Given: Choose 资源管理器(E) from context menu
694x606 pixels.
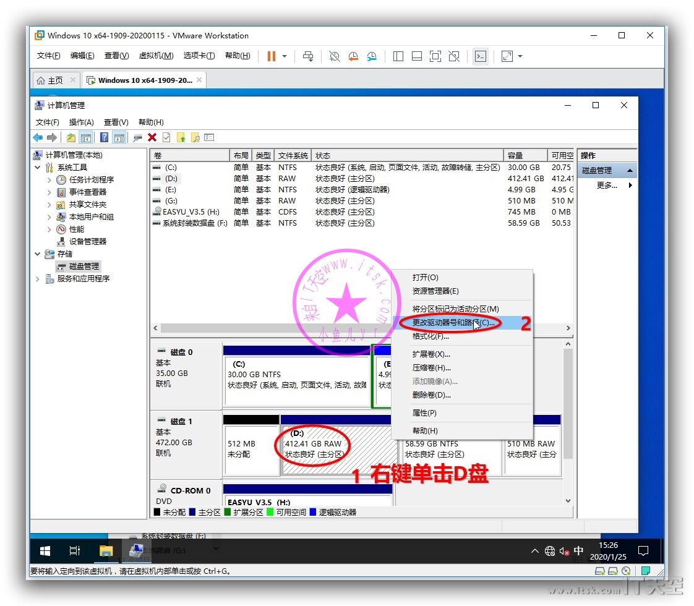Looking at the screenshot, I should [x=461, y=291].
